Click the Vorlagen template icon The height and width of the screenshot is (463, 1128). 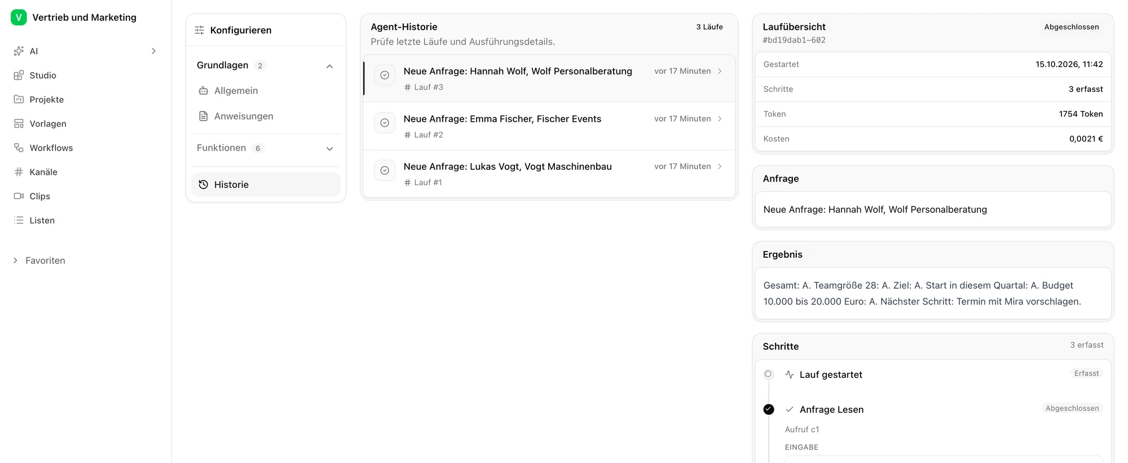click(19, 124)
